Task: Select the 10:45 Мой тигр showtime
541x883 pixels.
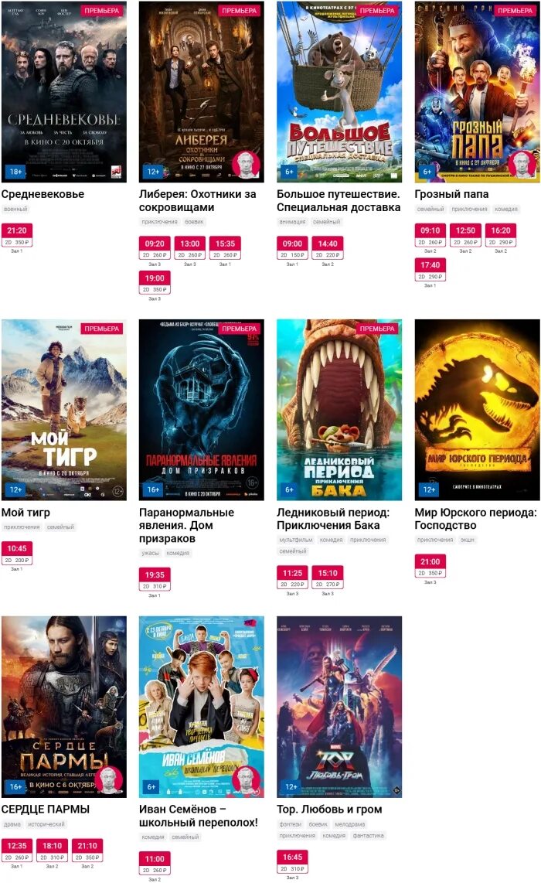Action: (x=17, y=554)
